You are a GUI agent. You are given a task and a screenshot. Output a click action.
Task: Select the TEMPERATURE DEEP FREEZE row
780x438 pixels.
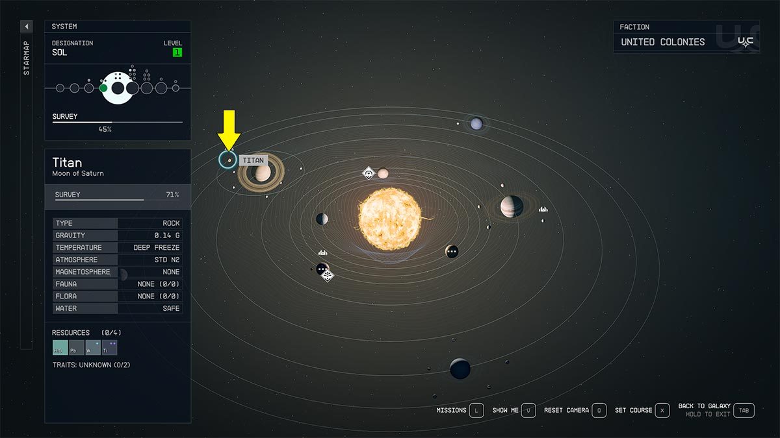(118, 247)
